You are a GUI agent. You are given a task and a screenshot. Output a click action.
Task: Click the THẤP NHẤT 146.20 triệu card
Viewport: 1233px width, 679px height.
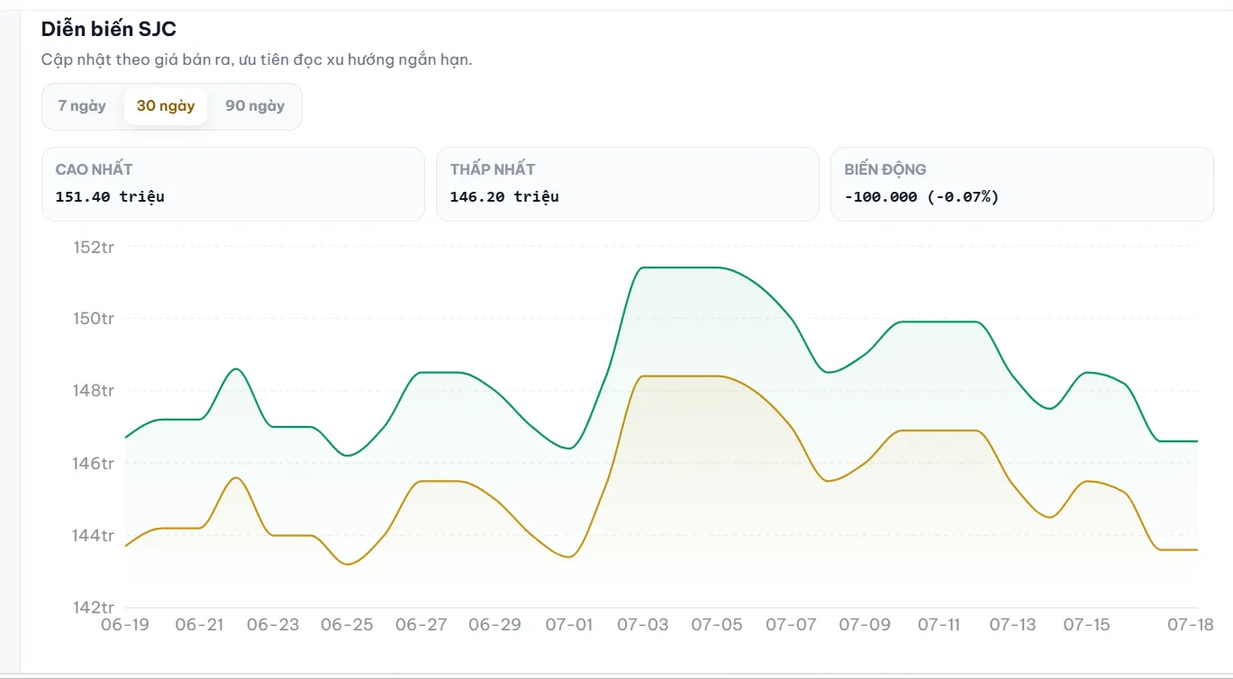628,184
